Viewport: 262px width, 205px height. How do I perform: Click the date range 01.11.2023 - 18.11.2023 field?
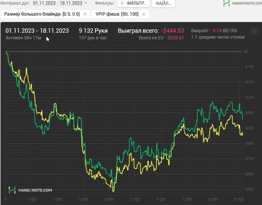click(x=58, y=3)
